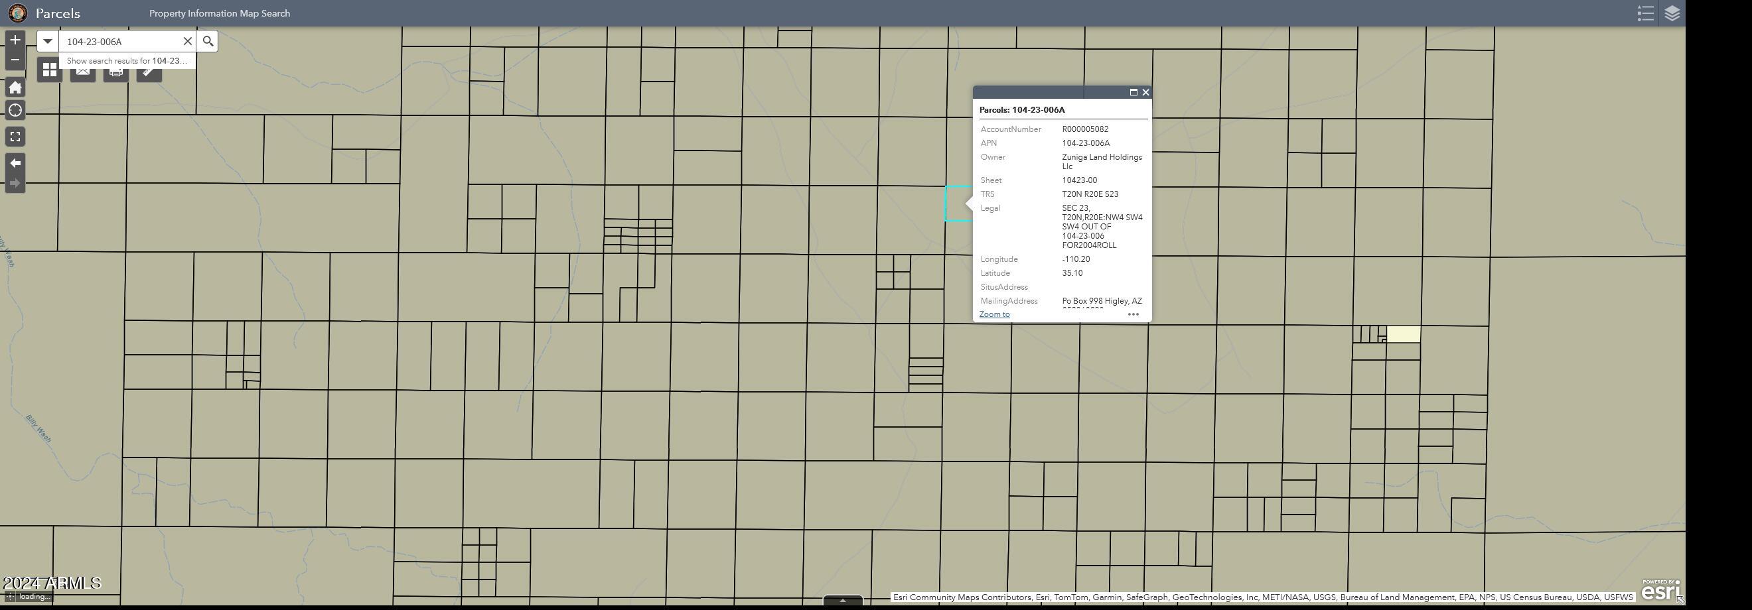The height and width of the screenshot is (610, 1752).
Task: Click sheet value 10423-00
Action: pos(1079,180)
